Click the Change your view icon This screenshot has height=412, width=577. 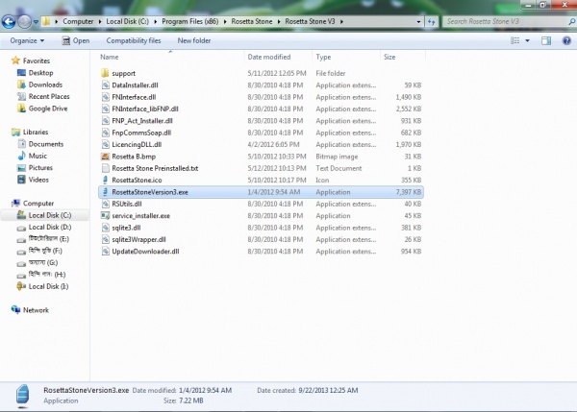(x=515, y=40)
